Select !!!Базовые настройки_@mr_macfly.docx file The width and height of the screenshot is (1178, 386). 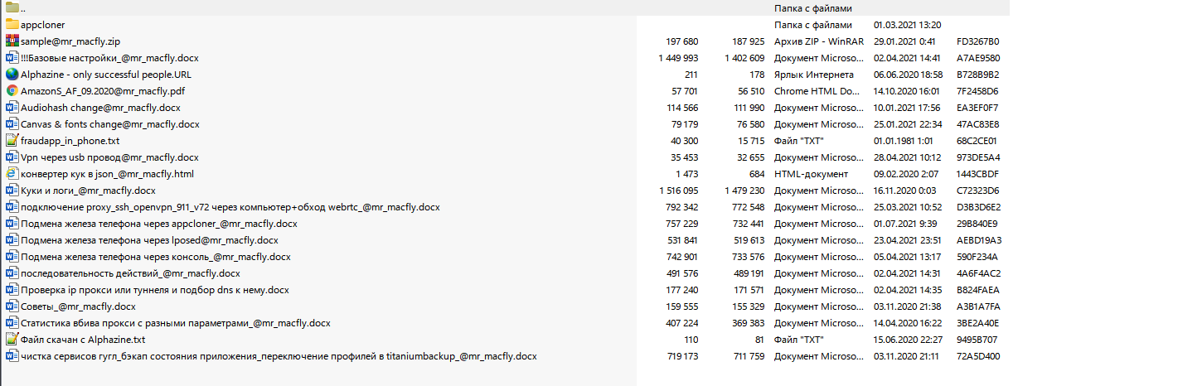[x=109, y=58]
